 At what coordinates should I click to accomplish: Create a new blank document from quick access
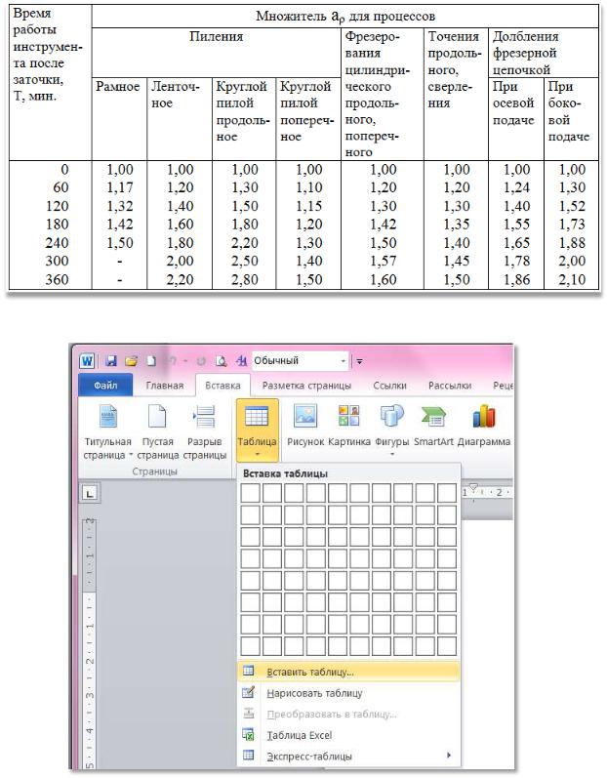(150, 361)
